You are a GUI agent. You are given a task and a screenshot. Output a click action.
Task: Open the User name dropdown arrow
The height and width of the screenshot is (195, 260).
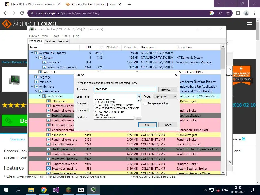(139, 96)
